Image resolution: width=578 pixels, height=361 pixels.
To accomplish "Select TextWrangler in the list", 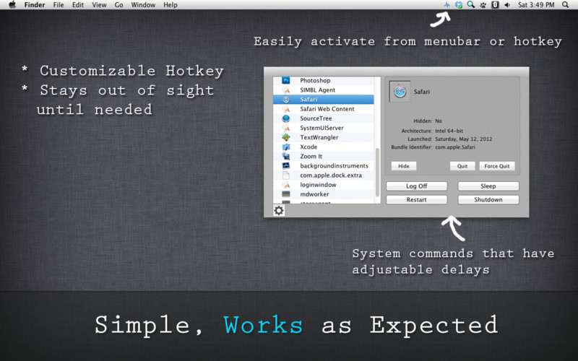I will tap(323, 137).
